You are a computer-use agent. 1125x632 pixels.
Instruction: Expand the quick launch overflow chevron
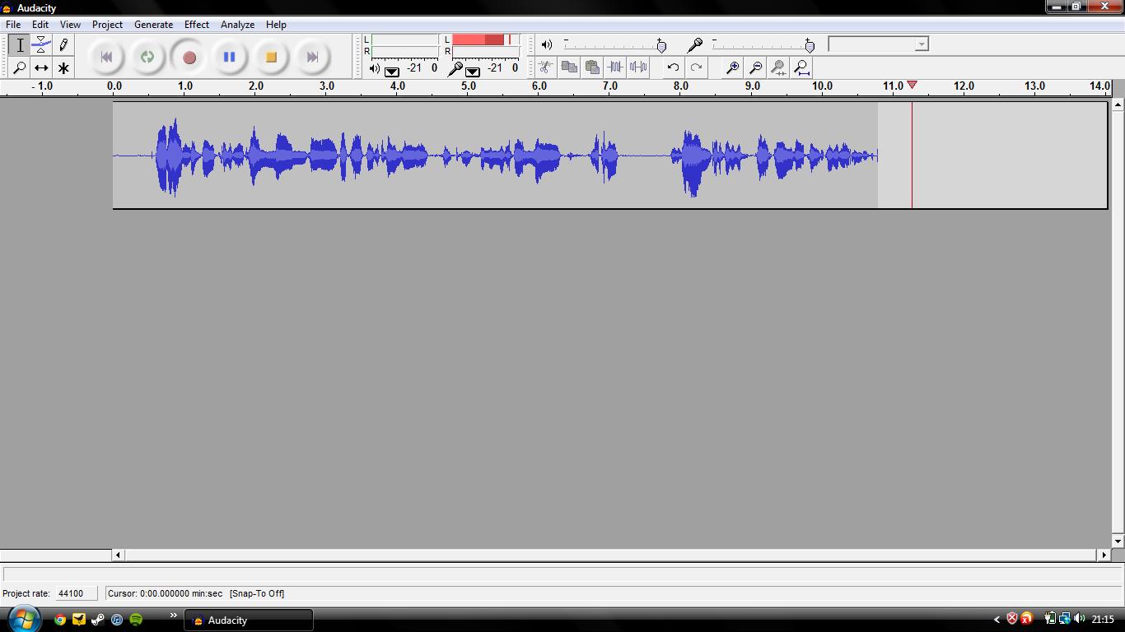click(173, 615)
